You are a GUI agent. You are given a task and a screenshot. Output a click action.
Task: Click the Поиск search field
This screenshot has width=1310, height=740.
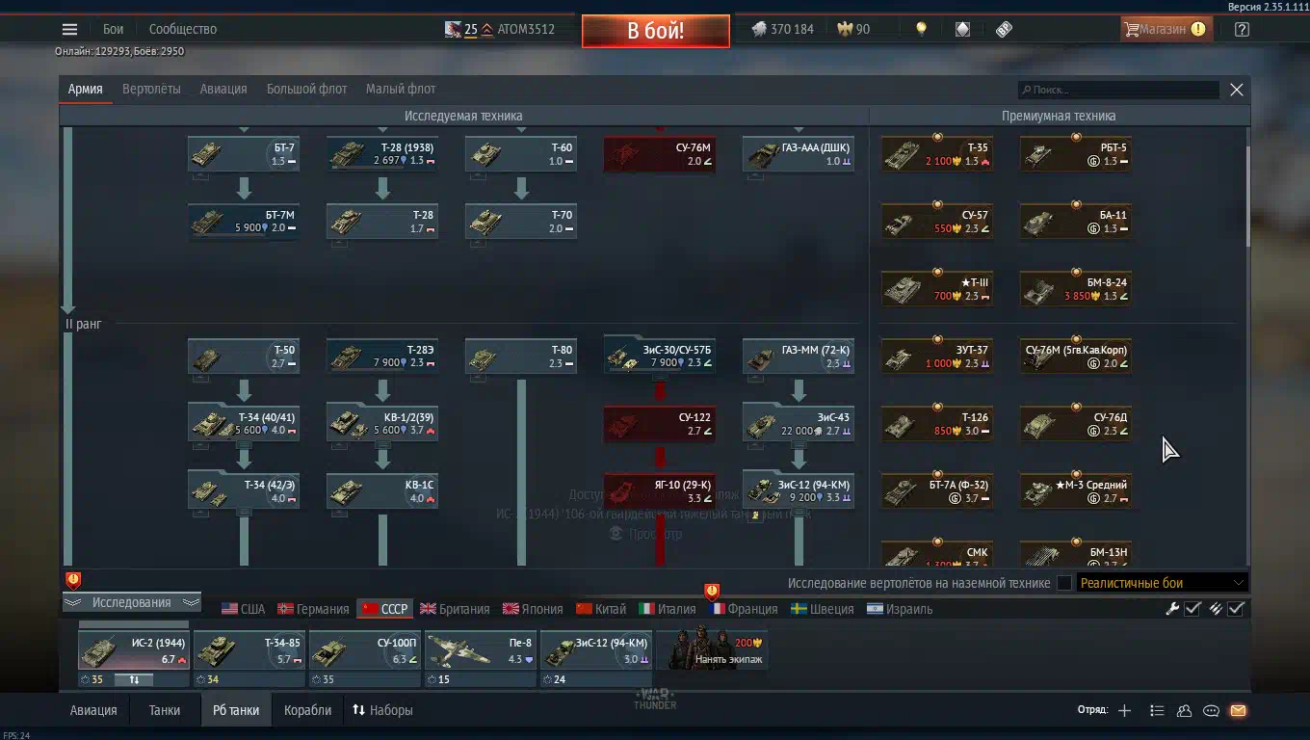[x=1118, y=90]
